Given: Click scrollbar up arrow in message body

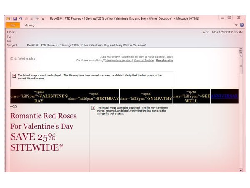Looking at the screenshot, I should (x=241, y=56).
